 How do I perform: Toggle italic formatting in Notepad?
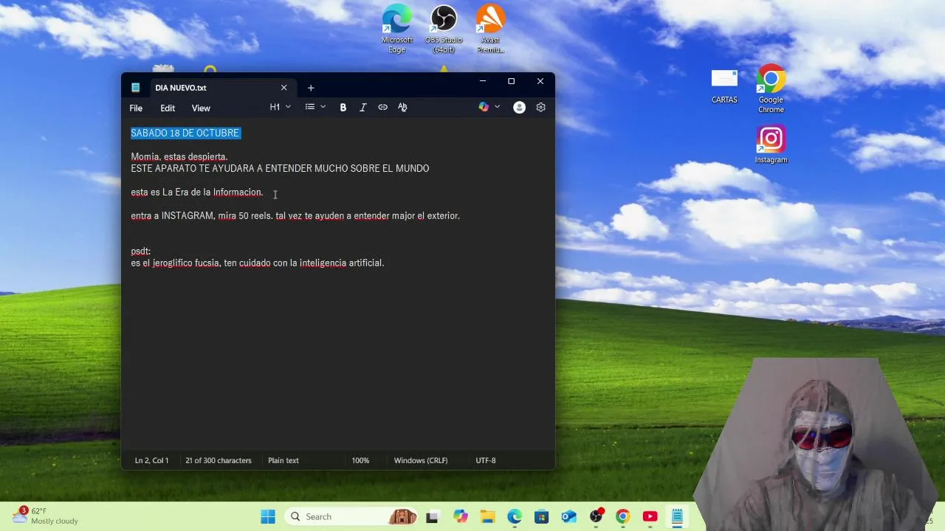click(x=362, y=107)
